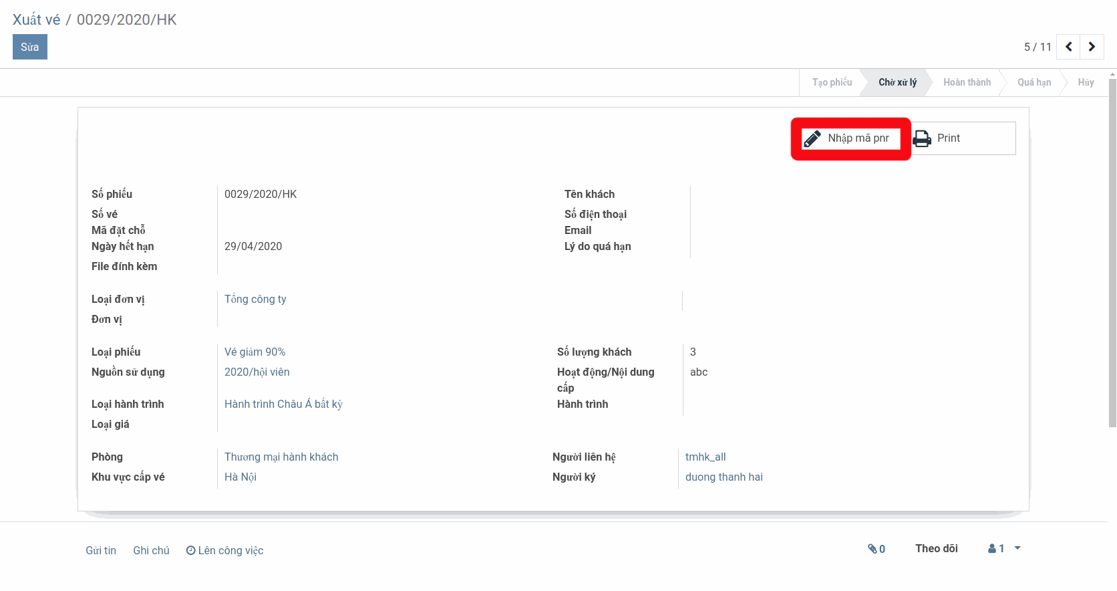Click the Nguồn sử dụng label
This screenshot has width=1117, height=591.
(x=128, y=372)
